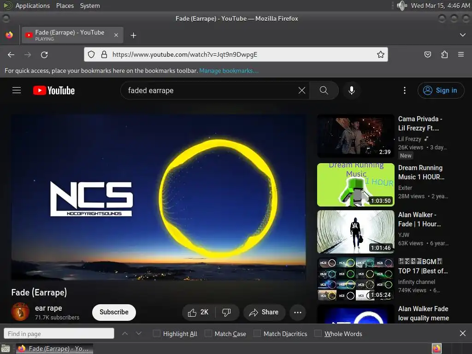Go back with the browser back arrow

(11, 54)
